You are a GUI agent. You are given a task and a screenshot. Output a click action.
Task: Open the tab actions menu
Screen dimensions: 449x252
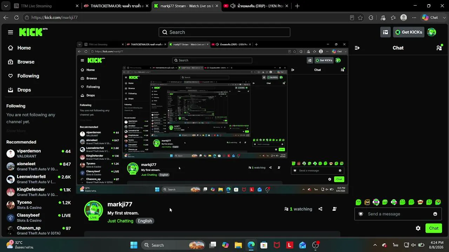[5, 6]
